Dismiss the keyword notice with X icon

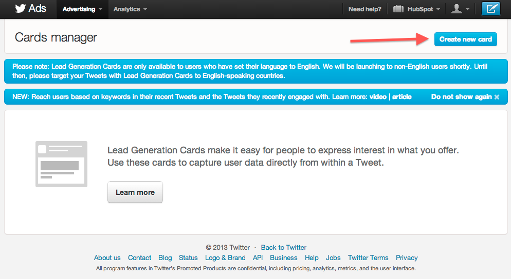497,97
